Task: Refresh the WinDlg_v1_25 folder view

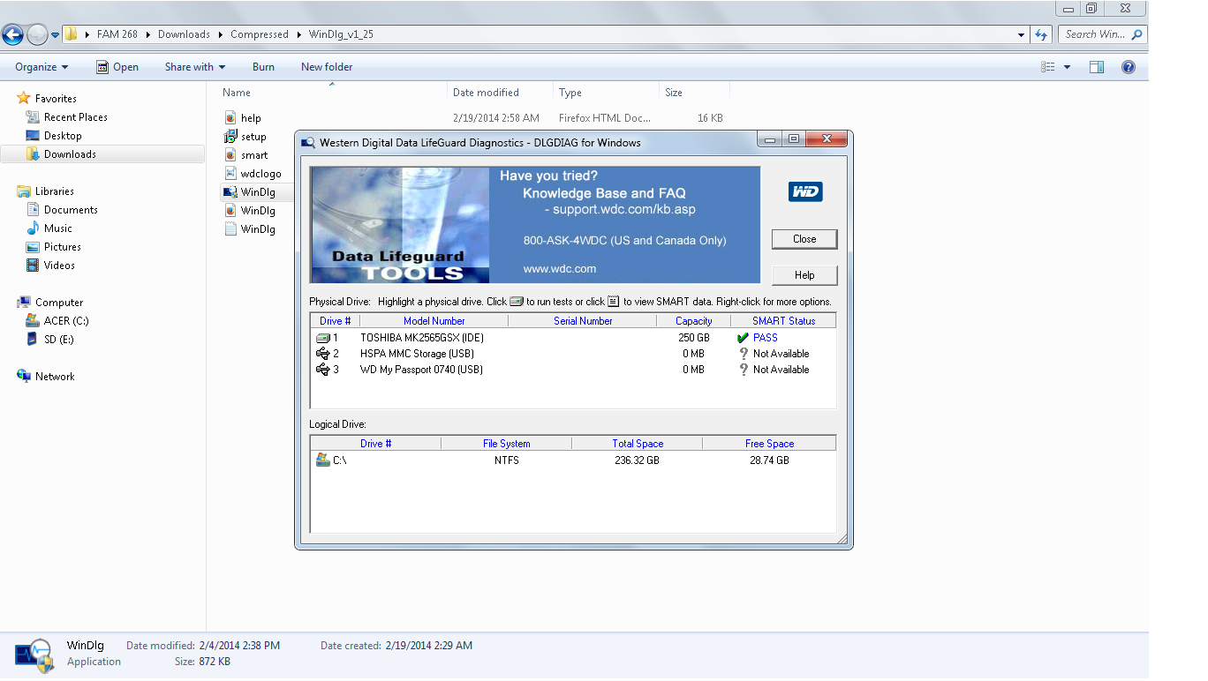Action: (1042, 35)
